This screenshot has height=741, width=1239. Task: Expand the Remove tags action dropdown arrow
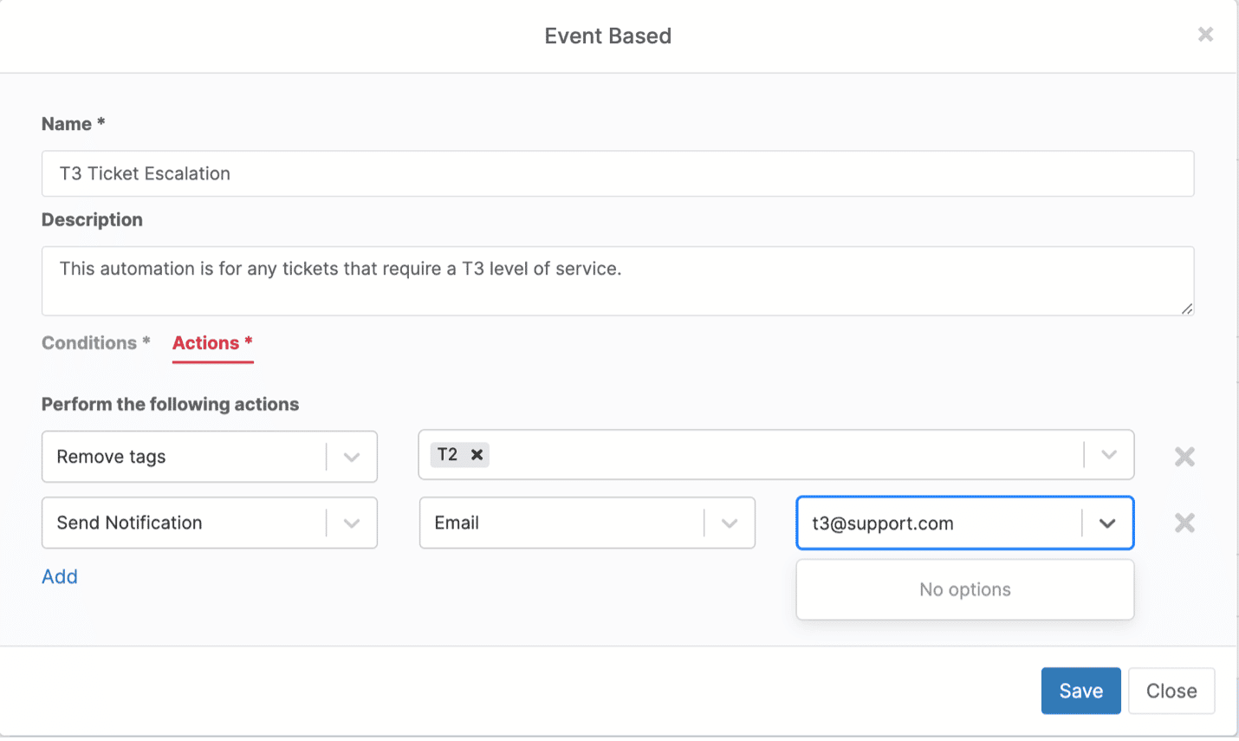(352, 457)
